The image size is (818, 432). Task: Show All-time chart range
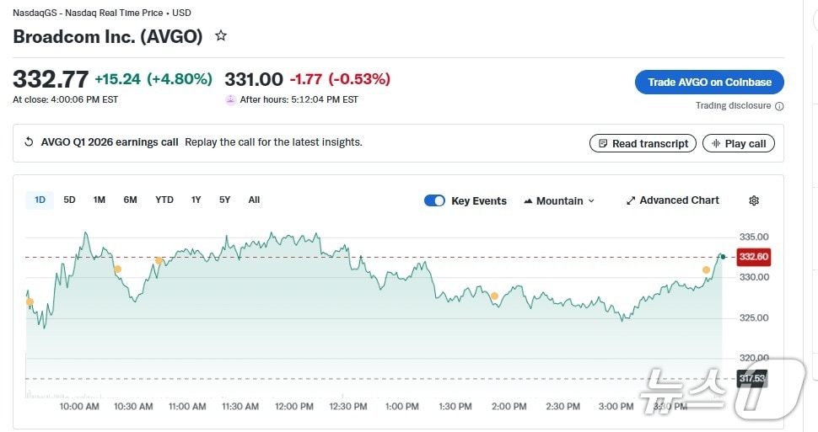(x=254, y=200)
